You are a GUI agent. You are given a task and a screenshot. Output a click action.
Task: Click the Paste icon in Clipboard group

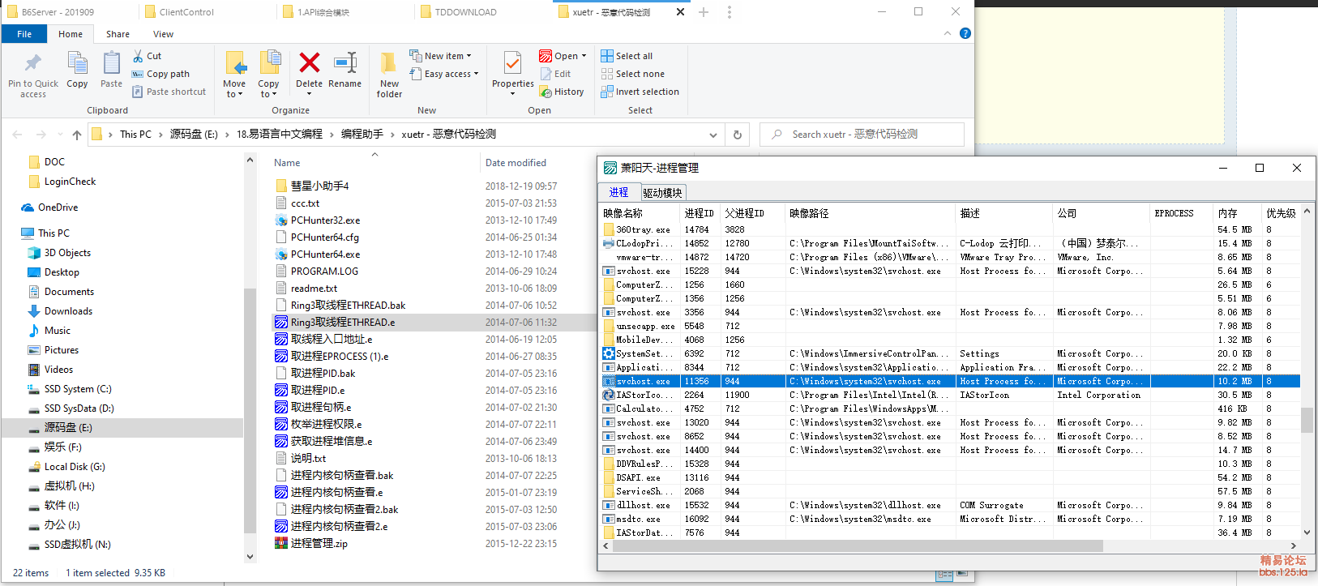point(111,65)
